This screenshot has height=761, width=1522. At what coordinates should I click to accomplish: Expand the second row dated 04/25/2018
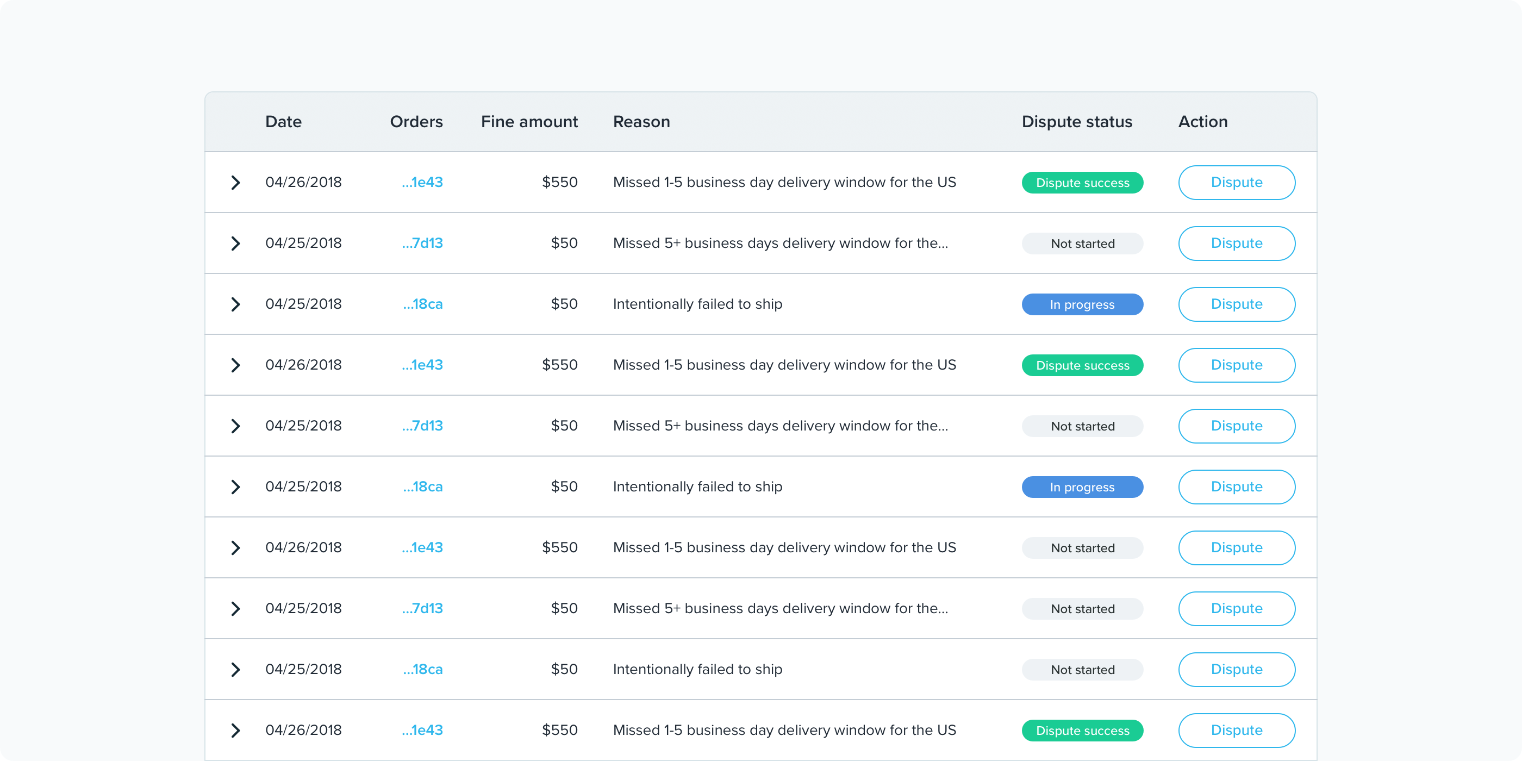[x=235, y=244]
